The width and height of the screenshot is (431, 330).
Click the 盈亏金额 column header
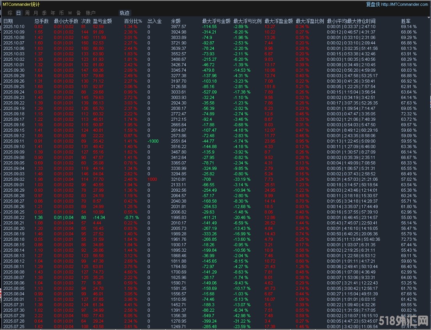point(102,21)
